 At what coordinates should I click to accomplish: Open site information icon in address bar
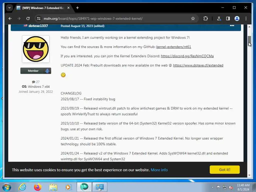(39, 18)
